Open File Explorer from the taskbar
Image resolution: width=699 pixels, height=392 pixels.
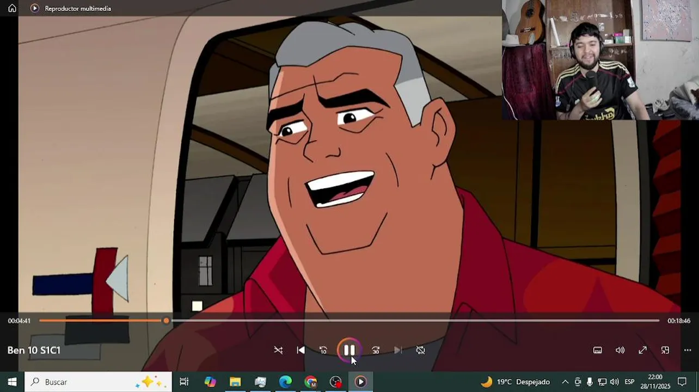coord(235,382)
